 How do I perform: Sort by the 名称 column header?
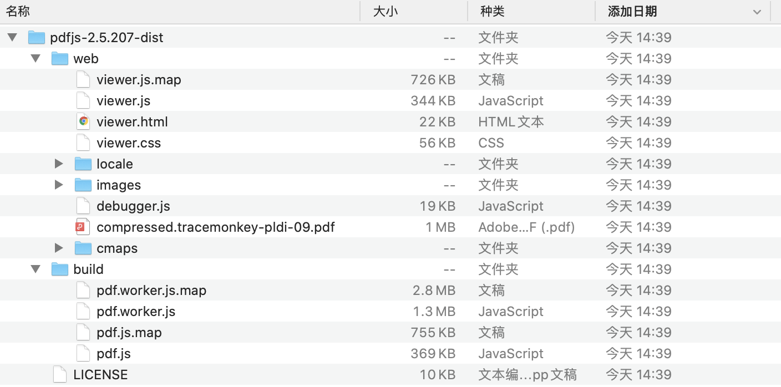tap(18, 11)
